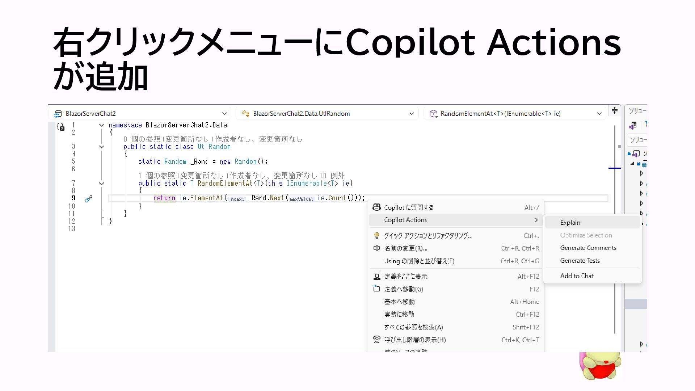The image size is (695, 391).
Task: Choose 'すべての参照を検索(A)' menu item
Action: coord(456,327)
